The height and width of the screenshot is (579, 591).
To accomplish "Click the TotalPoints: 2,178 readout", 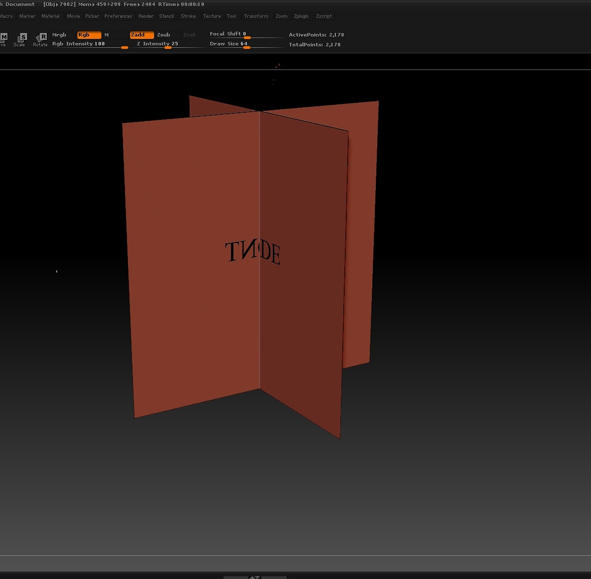I will coord(315,45).
